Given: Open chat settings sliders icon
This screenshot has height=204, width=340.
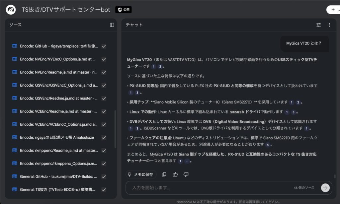Looking at the screenshot, I should (x=318, y=25).
